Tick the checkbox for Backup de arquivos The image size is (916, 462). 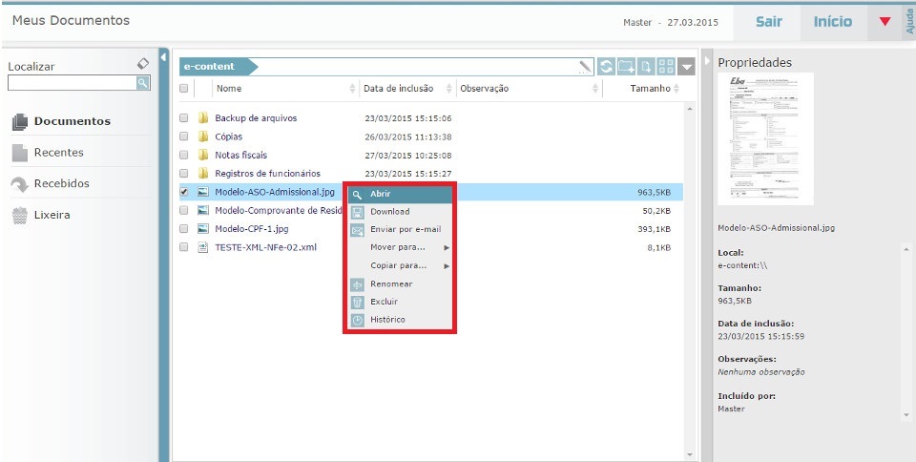[x=184, y=118]
